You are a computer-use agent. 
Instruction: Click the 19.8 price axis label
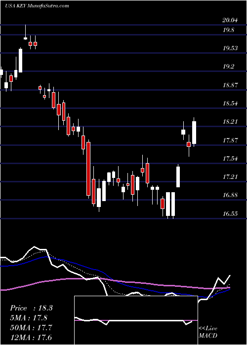(228, 30)
